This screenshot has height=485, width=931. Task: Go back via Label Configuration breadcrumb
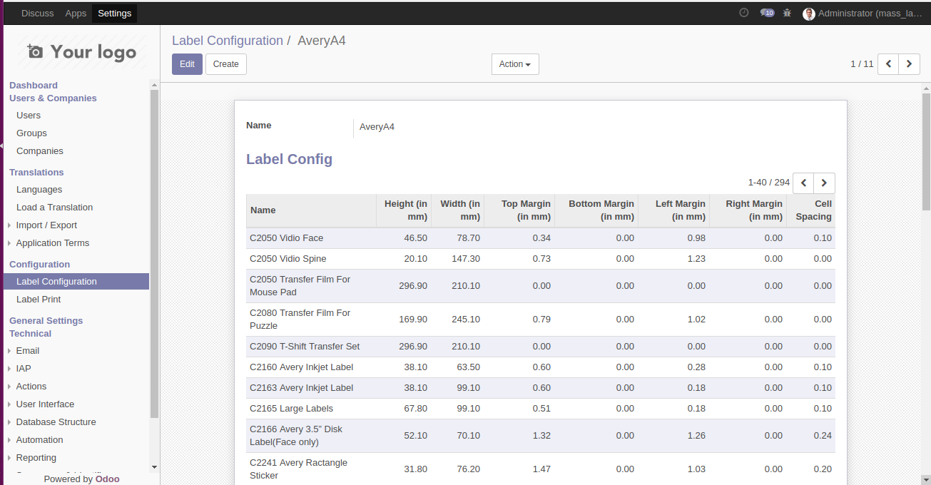pos(227,41)
